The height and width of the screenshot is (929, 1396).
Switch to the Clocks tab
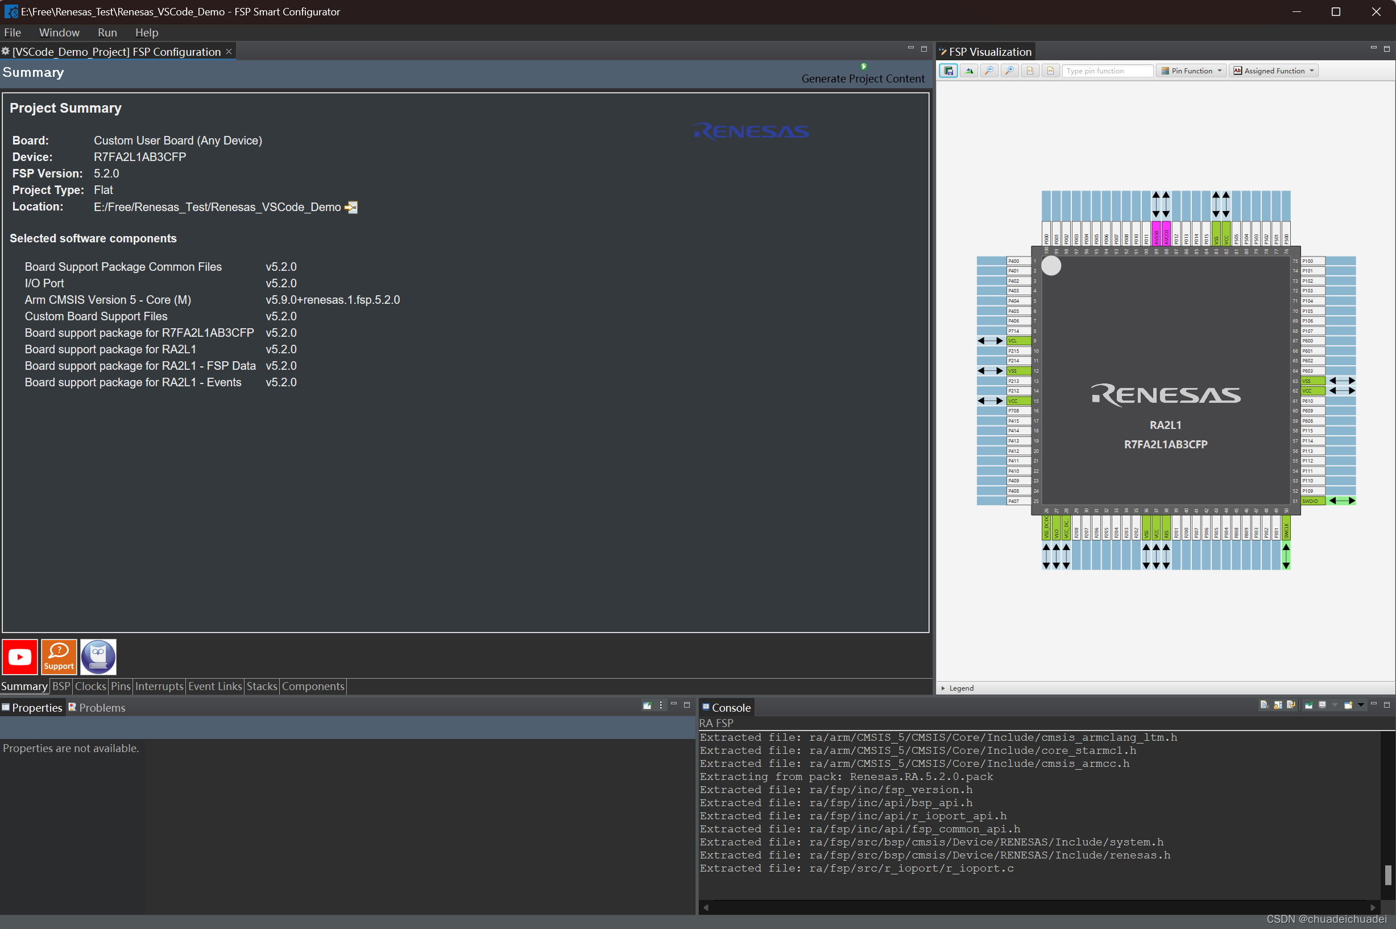(x=90, y=686)
